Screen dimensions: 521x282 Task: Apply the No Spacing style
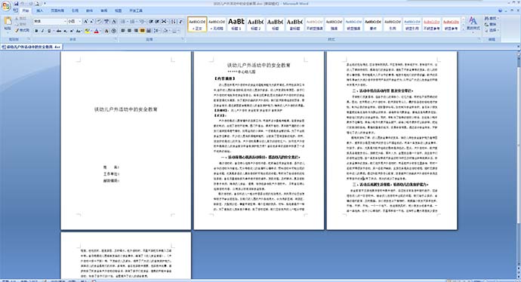(217, 24)
